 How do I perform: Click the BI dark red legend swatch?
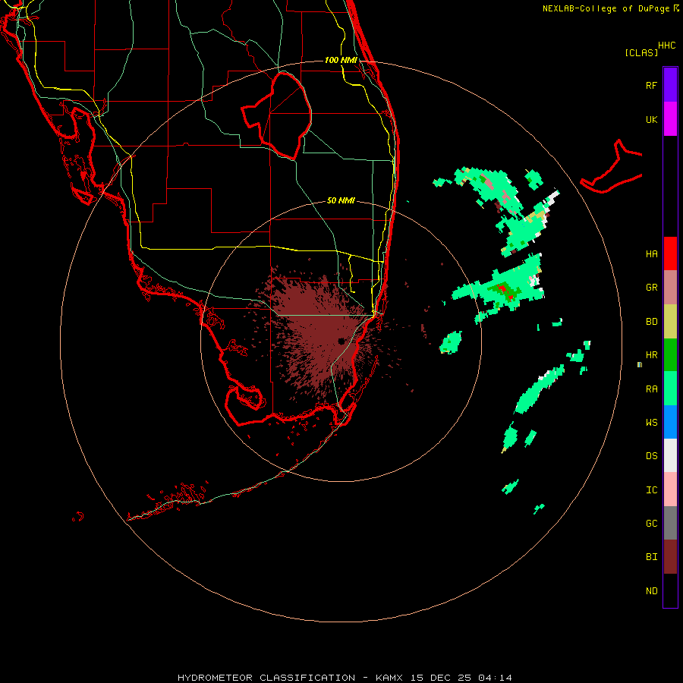click(x=670, y=557)
